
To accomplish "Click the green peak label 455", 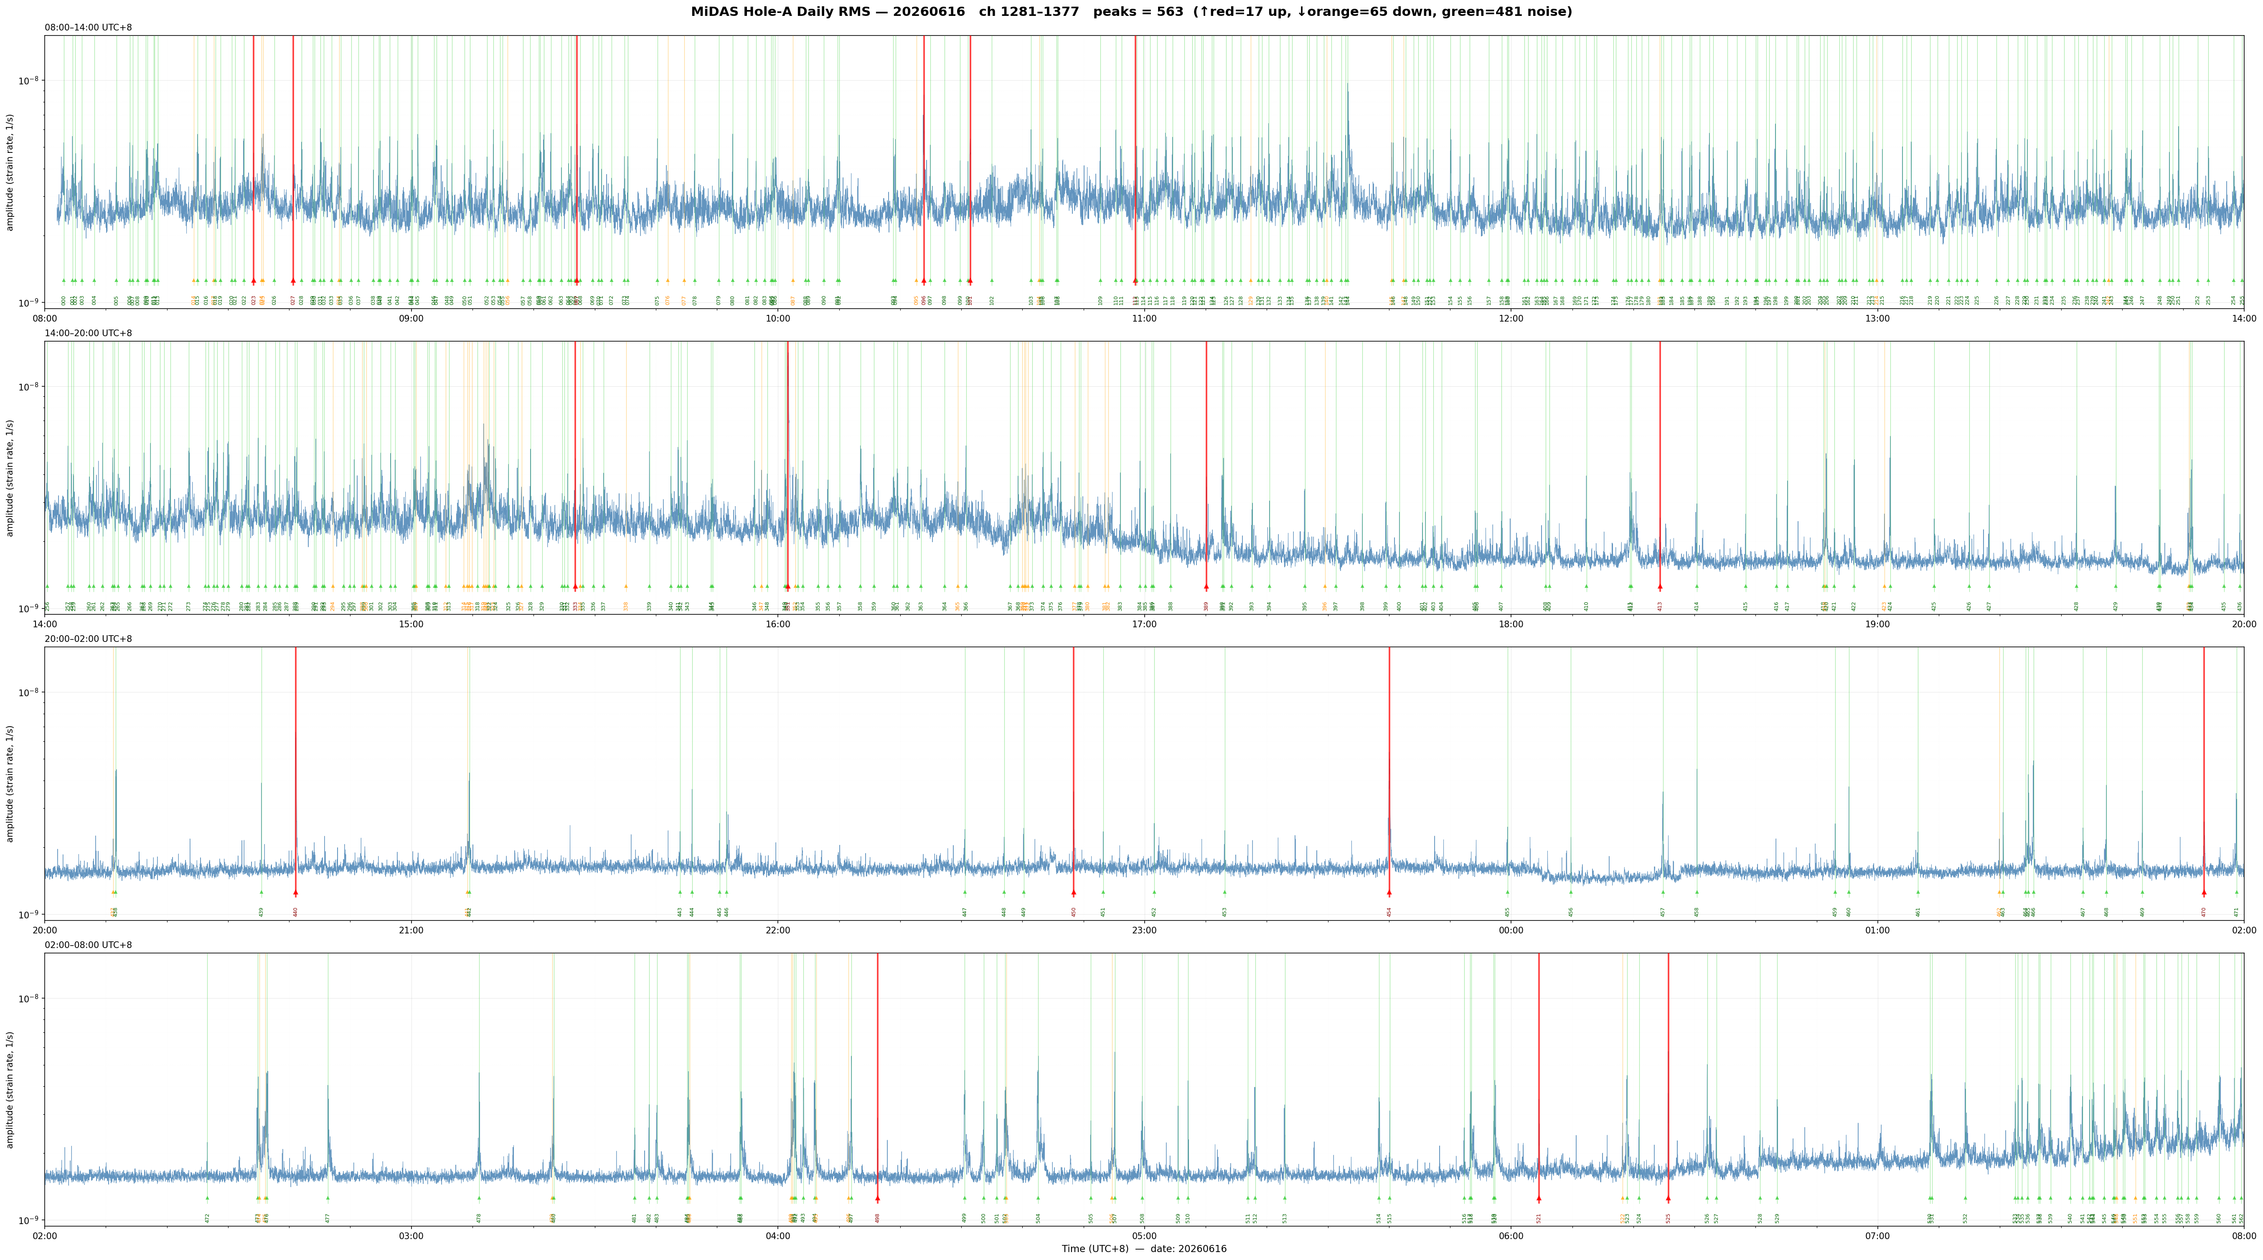I will 1508,912.
